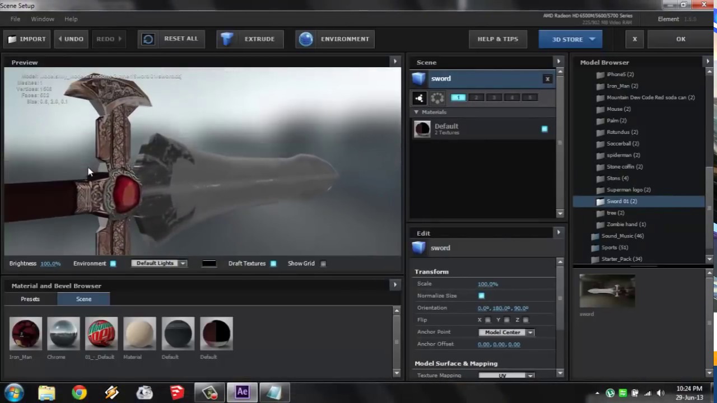The image size is (717, 403).
Task: Select the red-black Default material sphere
Action: point(216,334)
